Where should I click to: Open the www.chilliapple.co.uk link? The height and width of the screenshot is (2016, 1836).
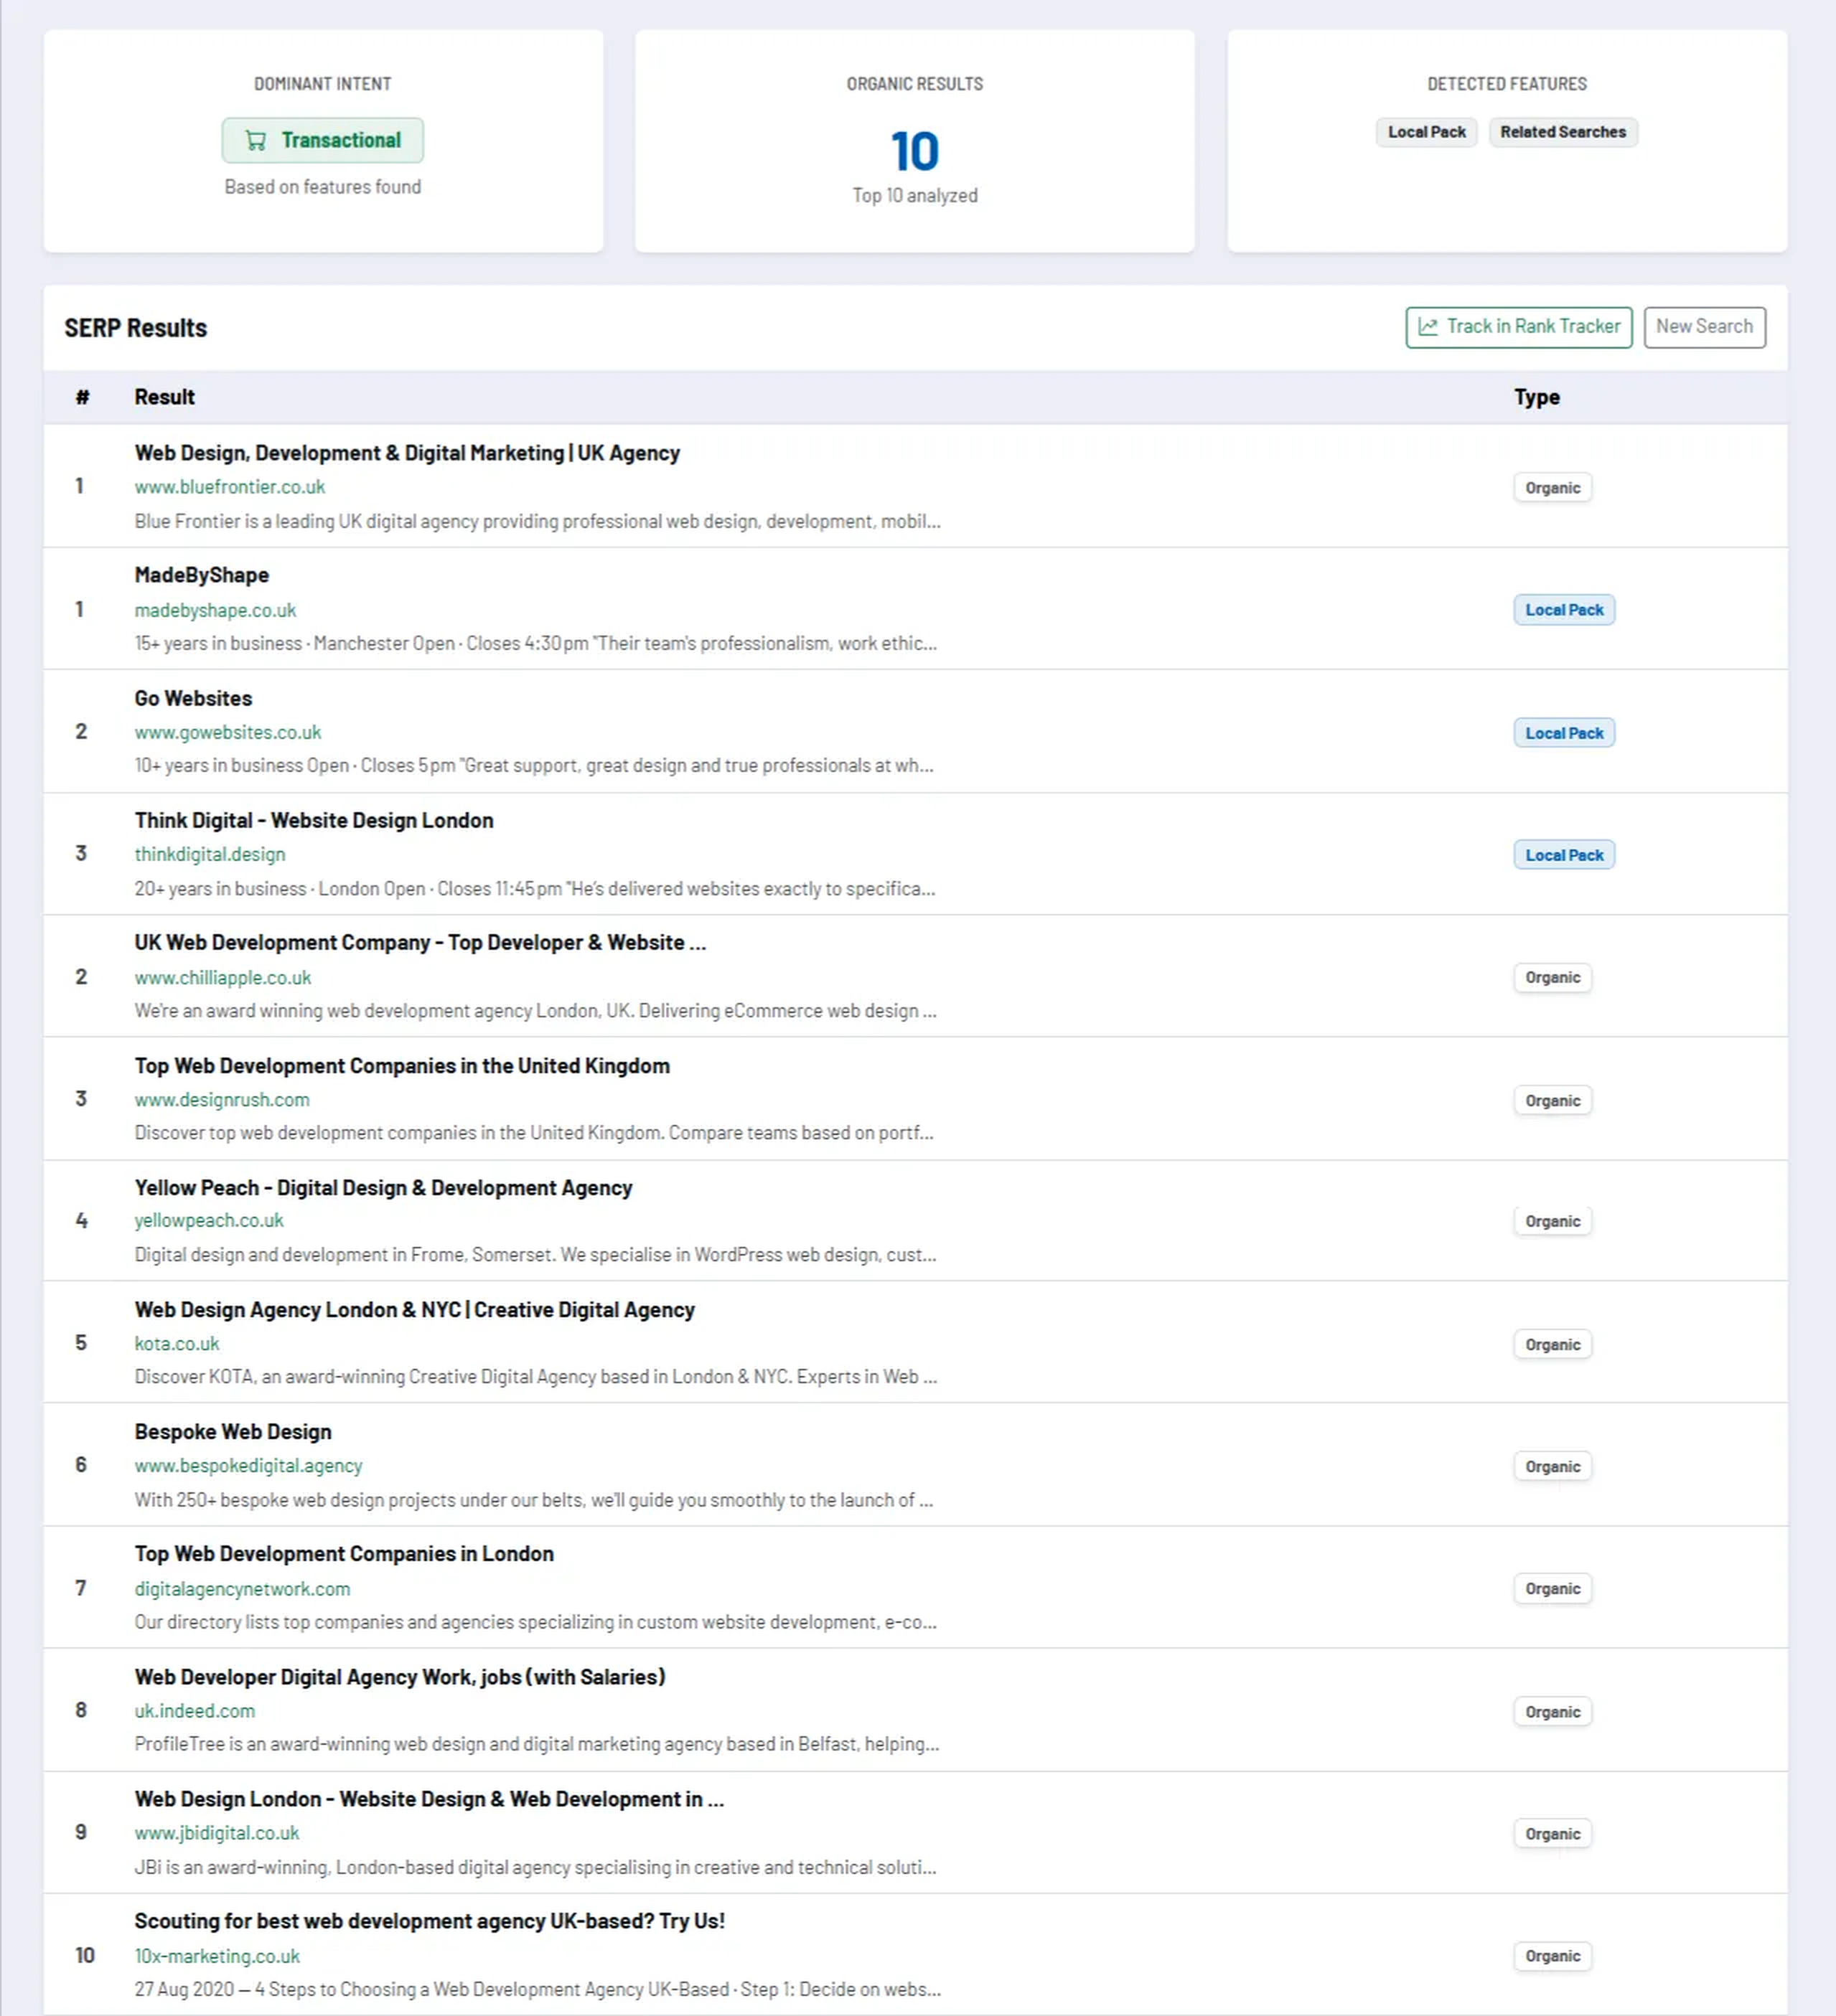point(223,977)
